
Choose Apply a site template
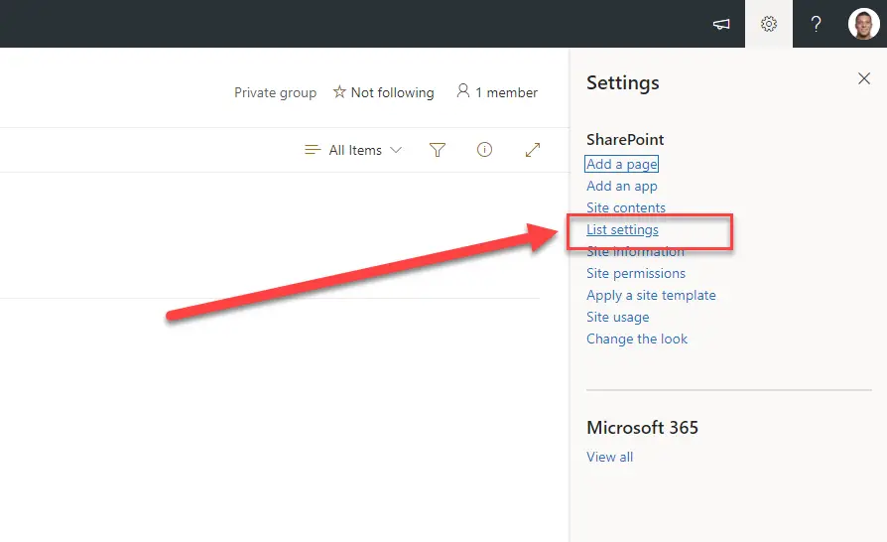tap(651, 295)
